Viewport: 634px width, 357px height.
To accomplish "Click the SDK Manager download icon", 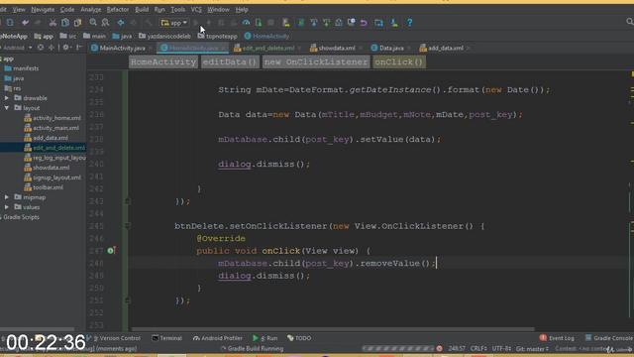I will click(393, 23).
